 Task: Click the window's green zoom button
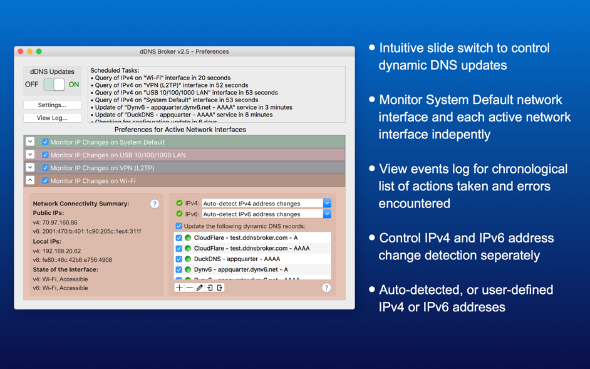pos(39,51)
